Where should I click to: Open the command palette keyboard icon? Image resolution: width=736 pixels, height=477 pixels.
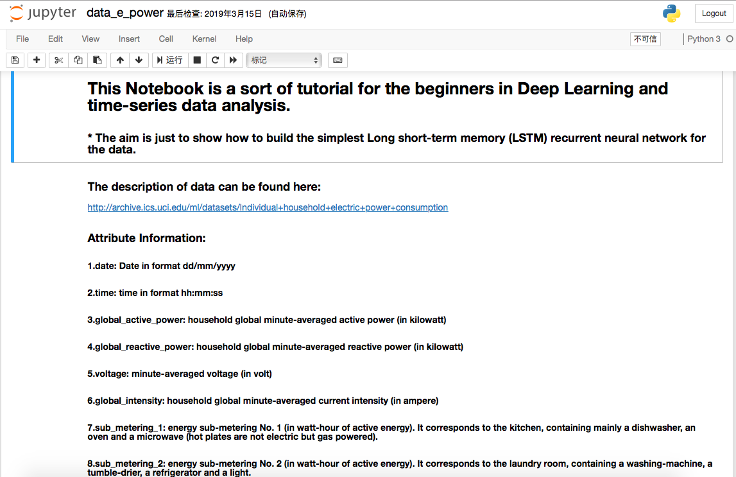[x=338, y=60]
